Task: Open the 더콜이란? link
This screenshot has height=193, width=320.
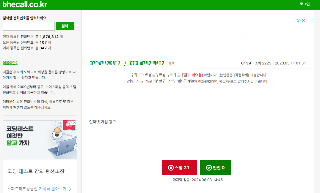Action: click(10, 63)
